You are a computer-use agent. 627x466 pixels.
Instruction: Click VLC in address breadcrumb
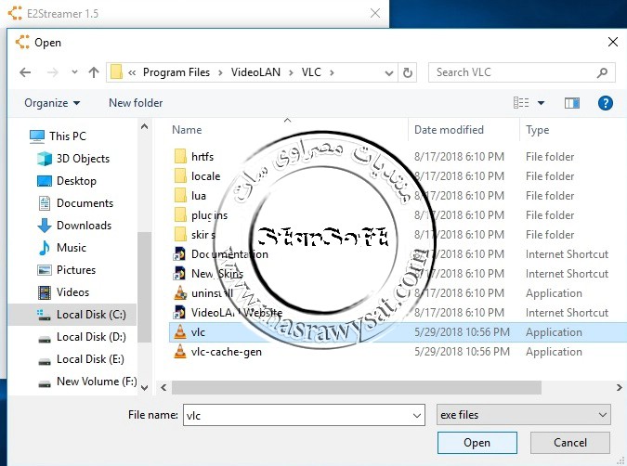click(311, 72)
